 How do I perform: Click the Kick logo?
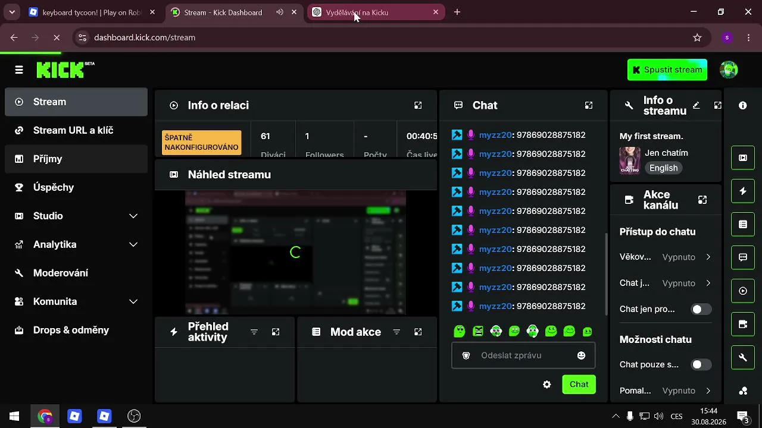[65, 70]
